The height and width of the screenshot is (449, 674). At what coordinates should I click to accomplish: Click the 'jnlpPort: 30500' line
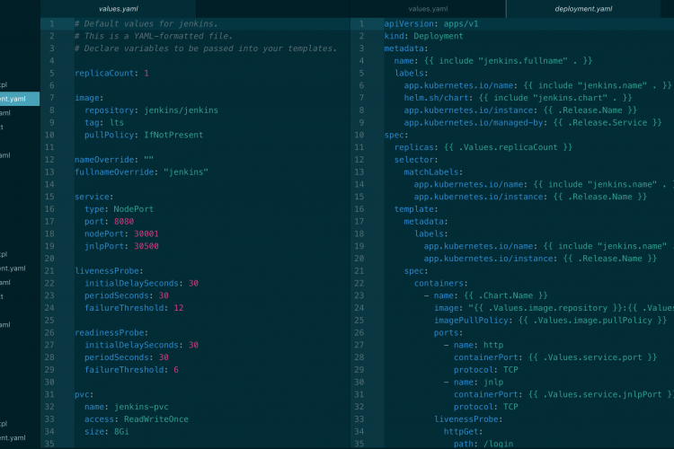coord(121,246)
